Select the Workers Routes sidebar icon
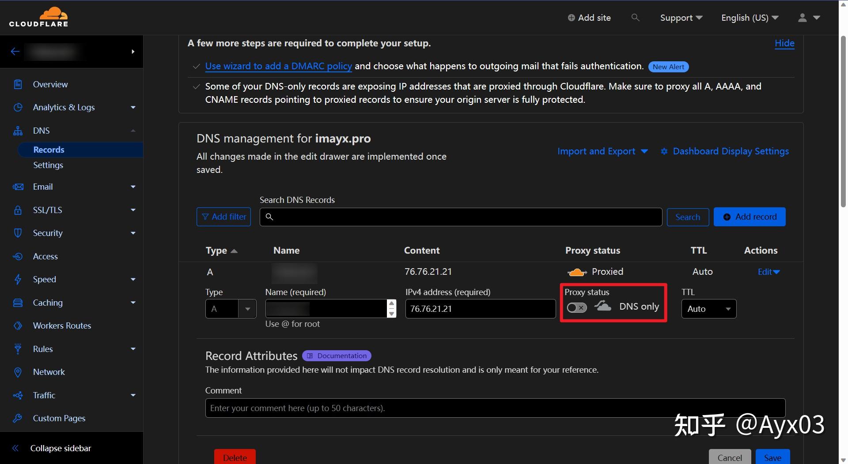The width and height of the screenshot is (848, 464). 18,326
